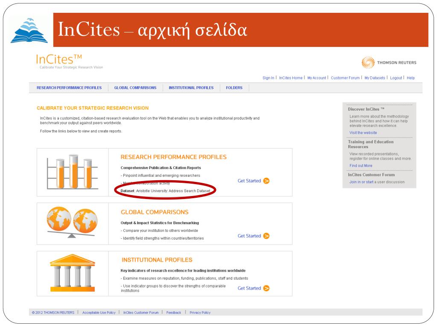Go to InCites Home link

[291, 78]
